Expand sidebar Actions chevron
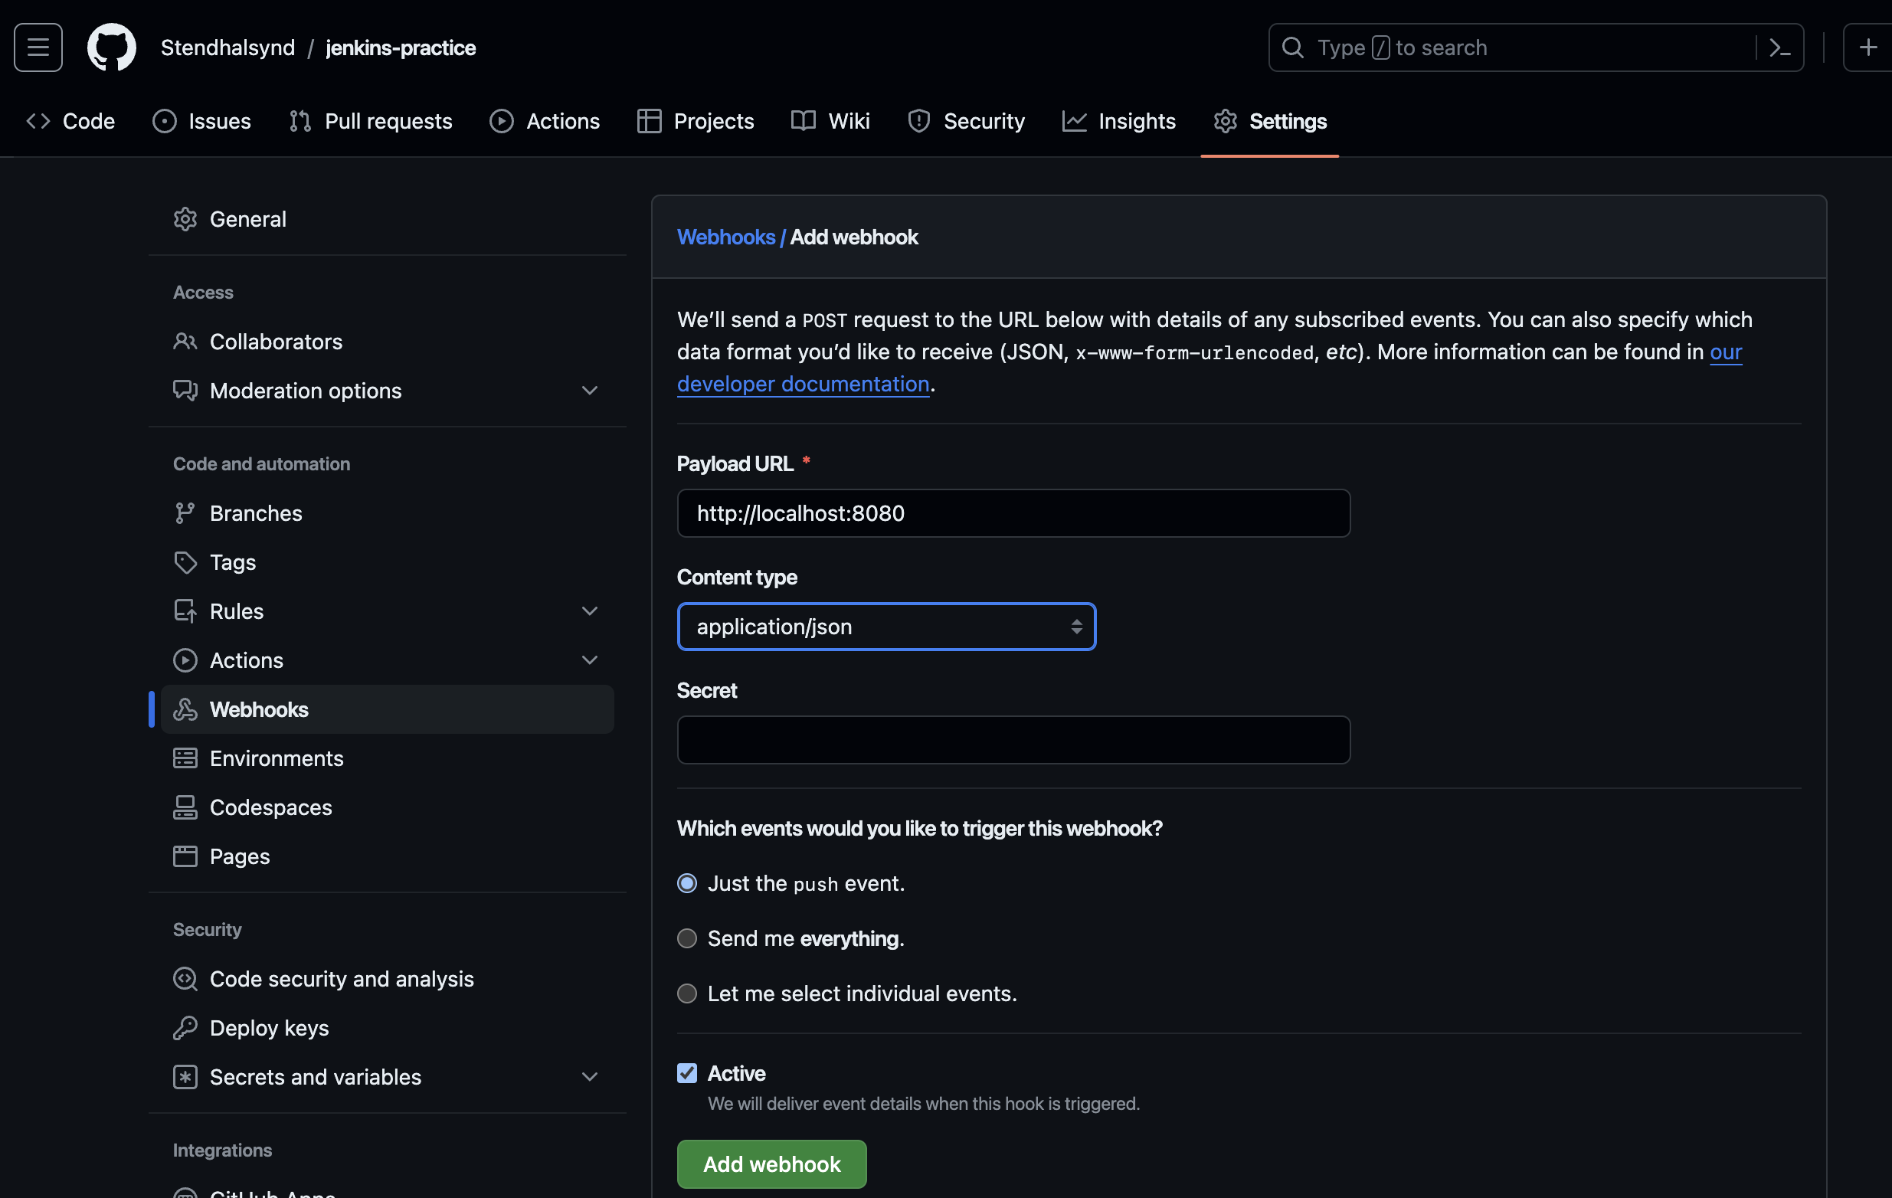The width and height of the screenshot is (1892, 1198). [589, 661]
